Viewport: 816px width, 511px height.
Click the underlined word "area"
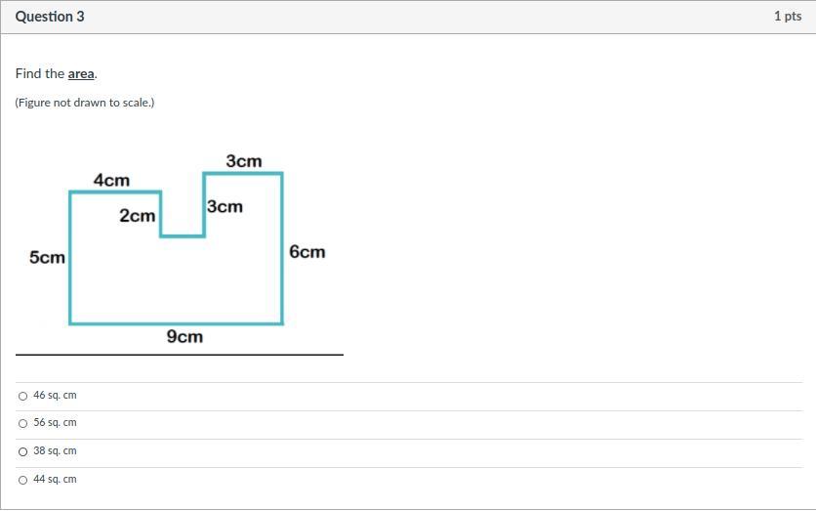tap(81, 74)
